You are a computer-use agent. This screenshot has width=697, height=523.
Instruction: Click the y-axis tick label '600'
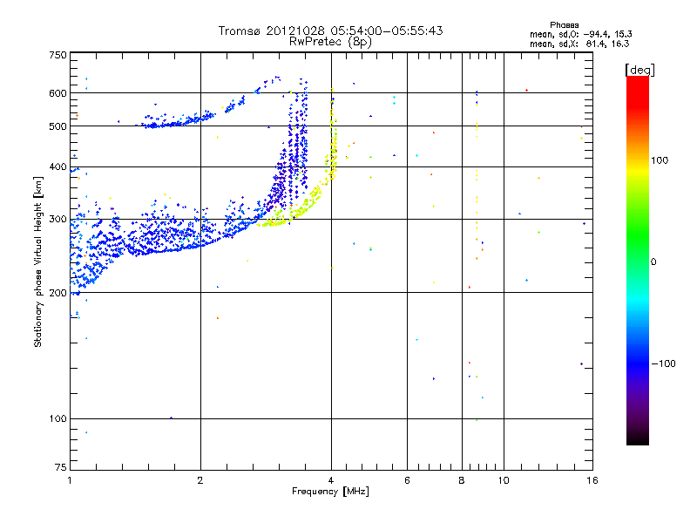coord(58,93)
